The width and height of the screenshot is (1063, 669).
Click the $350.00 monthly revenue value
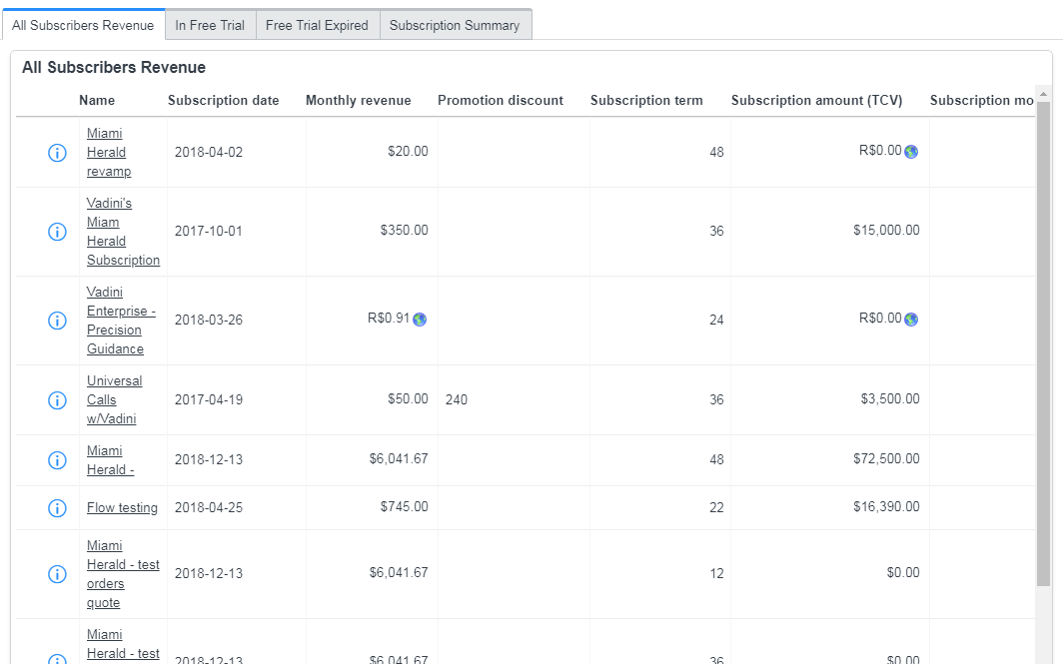point(404,231)
